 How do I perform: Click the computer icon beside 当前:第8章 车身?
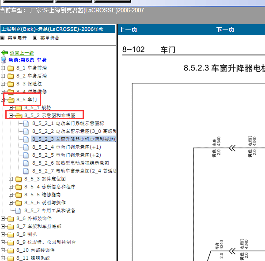click(x=4, y=60)
